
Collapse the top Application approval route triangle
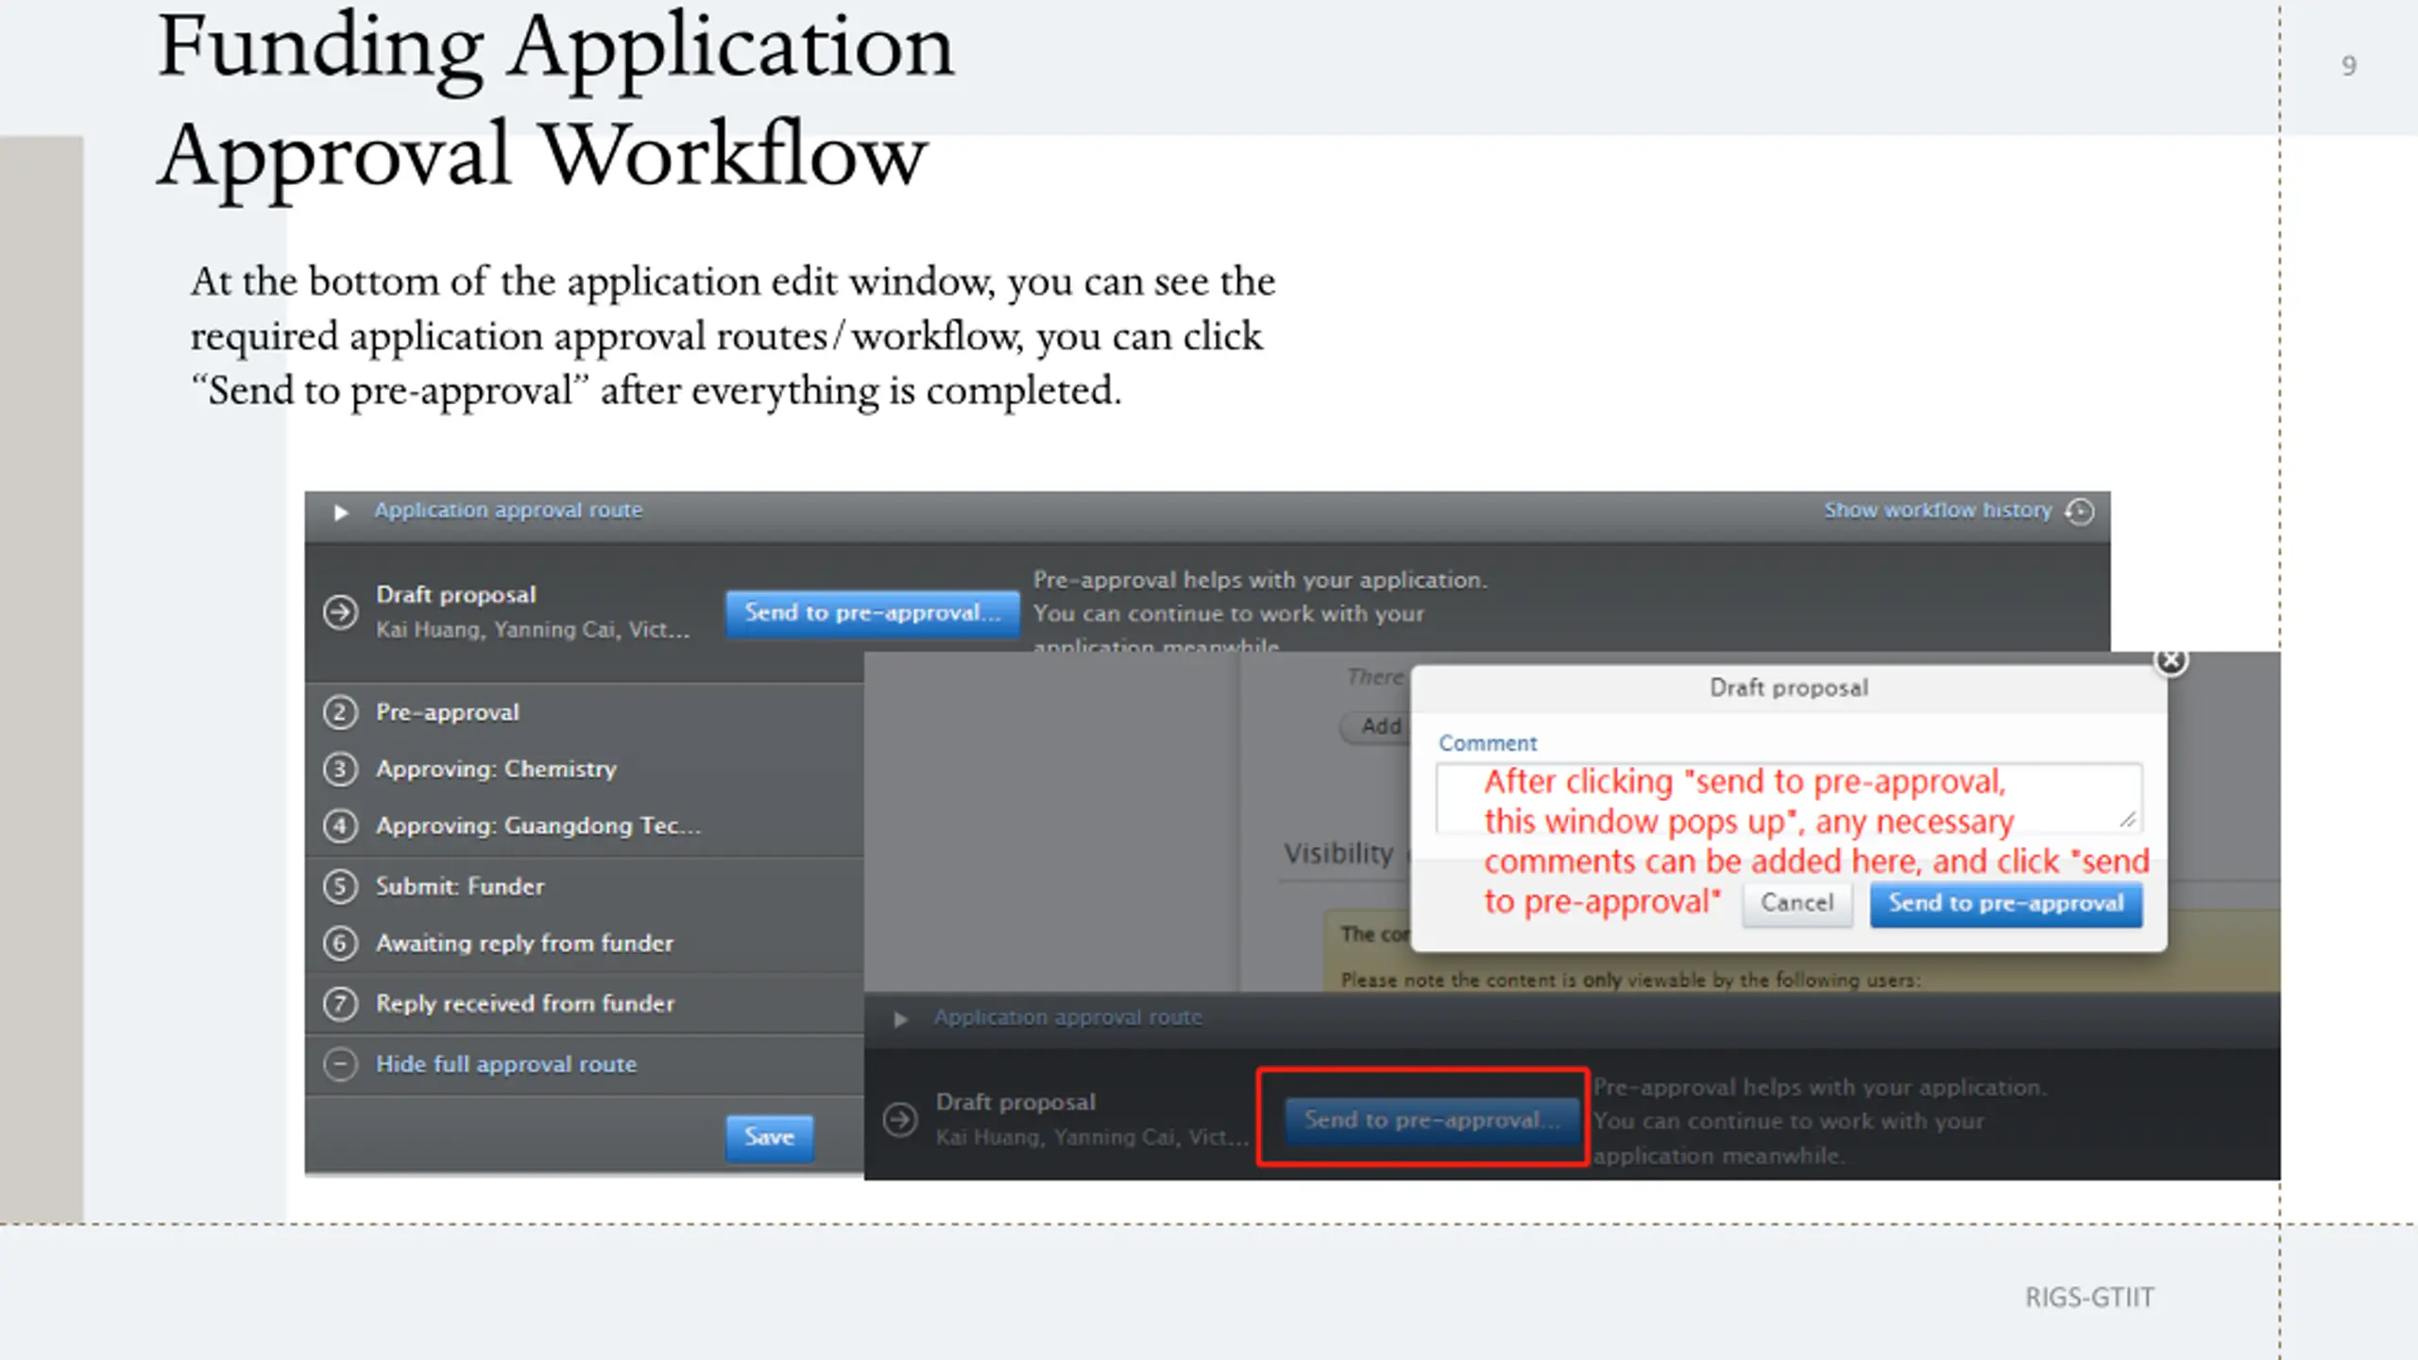click(341, 513)
